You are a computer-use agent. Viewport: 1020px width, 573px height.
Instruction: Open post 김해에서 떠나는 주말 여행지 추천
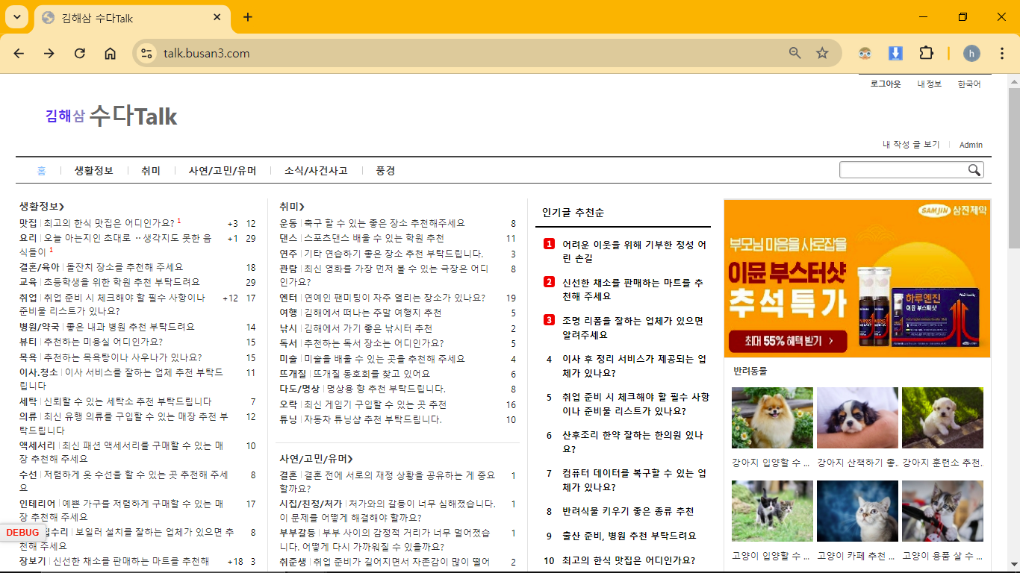click(373, 313)
